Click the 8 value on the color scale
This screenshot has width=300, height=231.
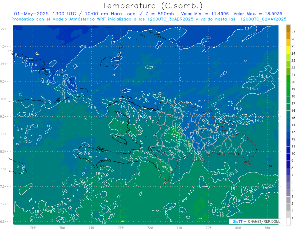tap(292, 168)
